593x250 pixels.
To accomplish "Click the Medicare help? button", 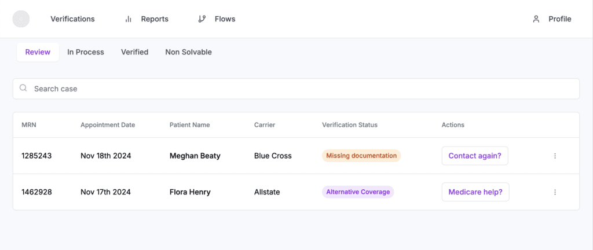I will point(475,192).
